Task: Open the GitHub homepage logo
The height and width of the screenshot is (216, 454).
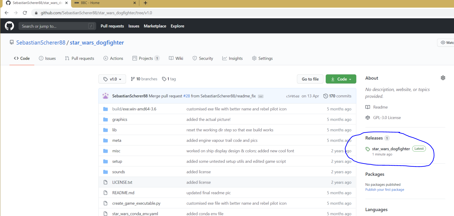Action: pos(9,26)
